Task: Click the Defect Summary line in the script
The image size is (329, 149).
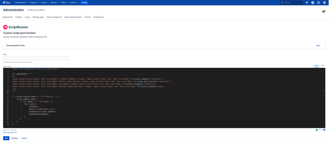Action: point(88,79)
